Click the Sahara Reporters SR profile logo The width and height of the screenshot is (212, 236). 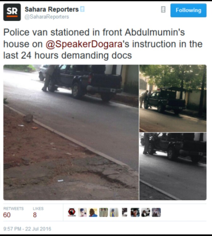[12, 12]
